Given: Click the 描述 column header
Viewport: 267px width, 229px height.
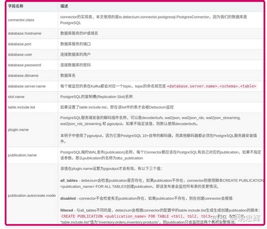Looking at the screenshot, I should click(x=64, y=6).
